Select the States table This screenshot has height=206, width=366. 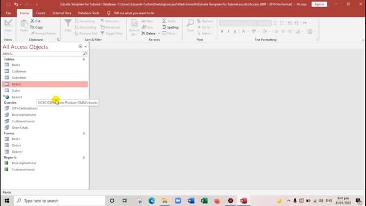tap(45, 90)
